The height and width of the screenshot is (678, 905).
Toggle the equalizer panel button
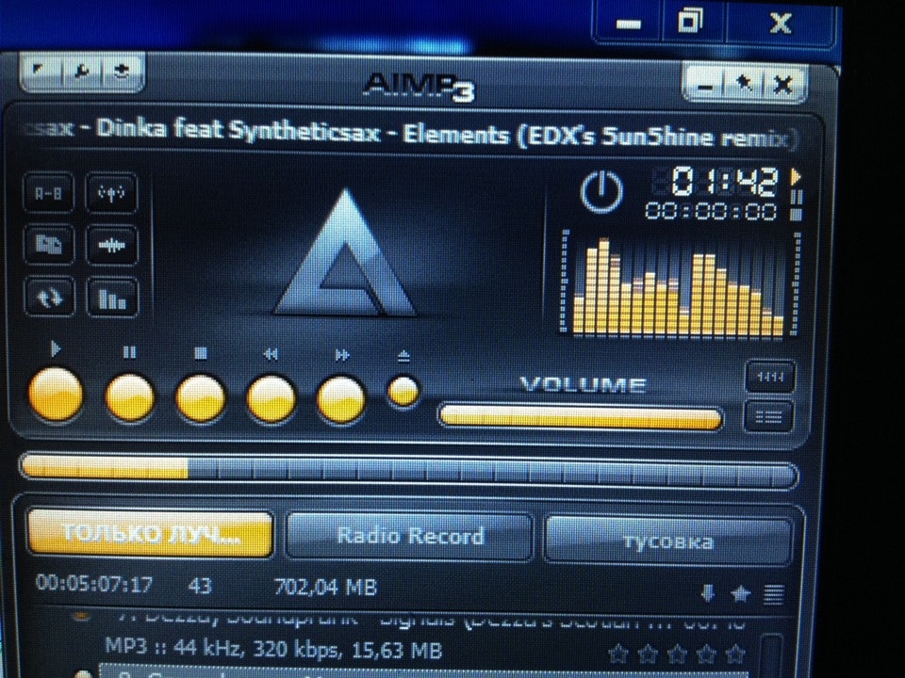click(x=770, y=377)
